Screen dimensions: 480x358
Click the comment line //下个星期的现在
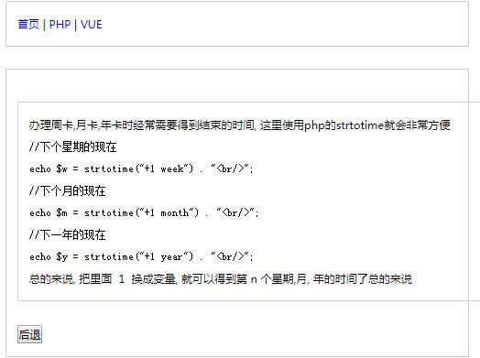point(73,146)
